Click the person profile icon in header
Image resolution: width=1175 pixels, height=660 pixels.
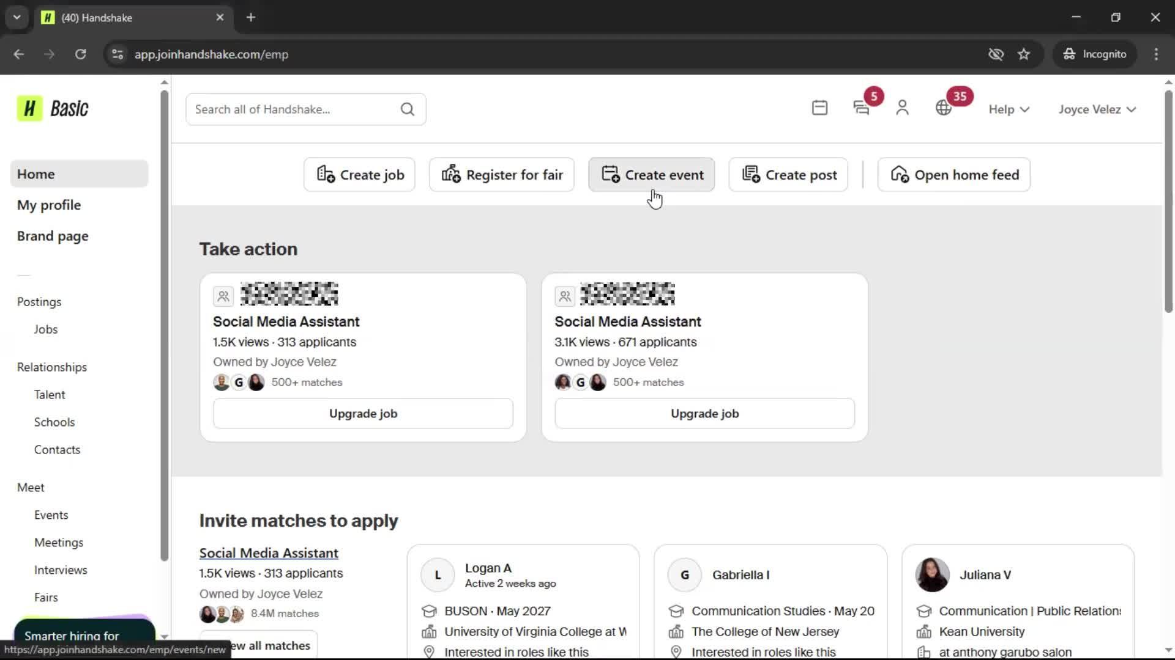(x=902, y=108)
